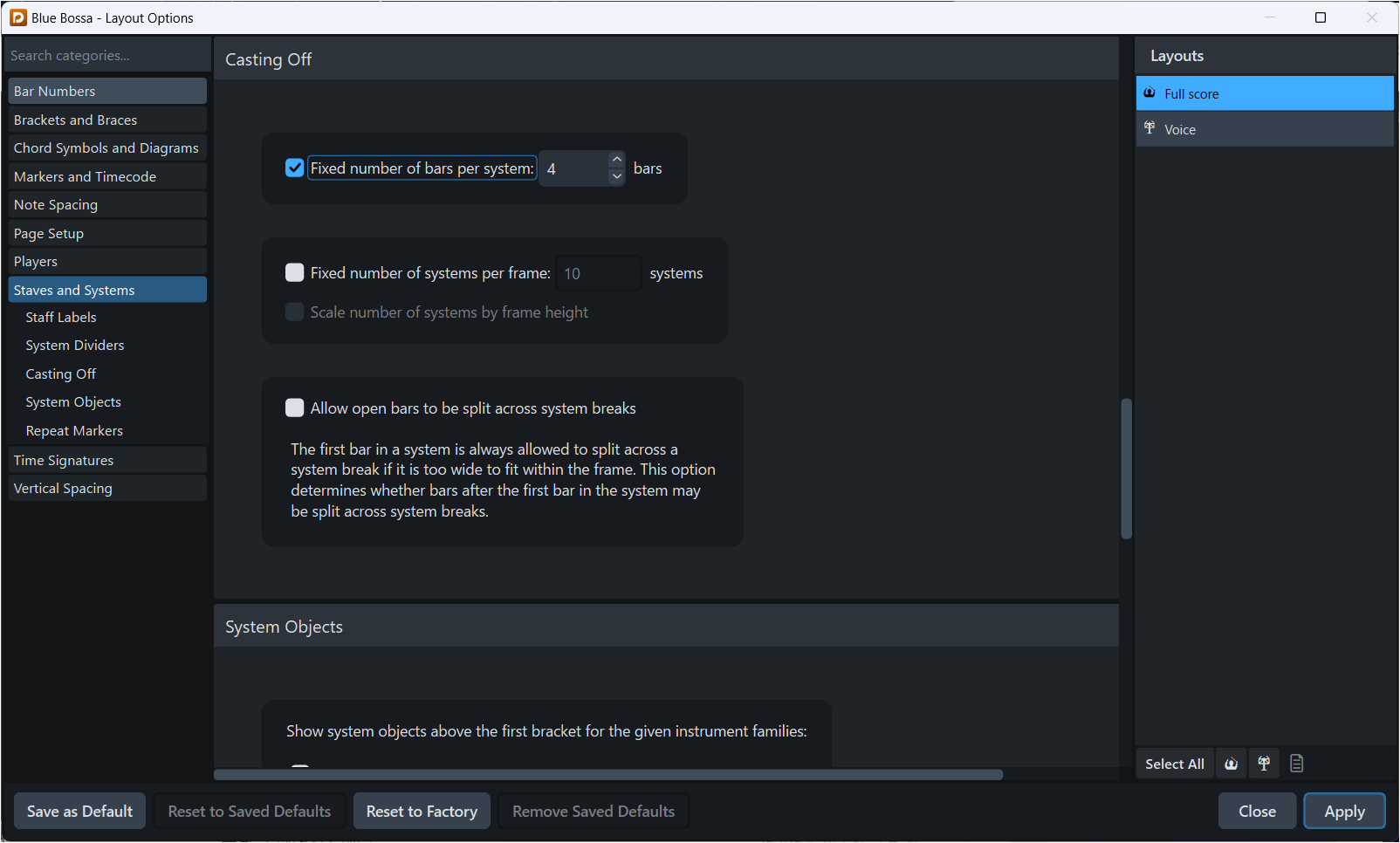Screen dimensions: 1400x843
Task: Uncheck Fixed number of bars per system
Action: click(295, 168)
